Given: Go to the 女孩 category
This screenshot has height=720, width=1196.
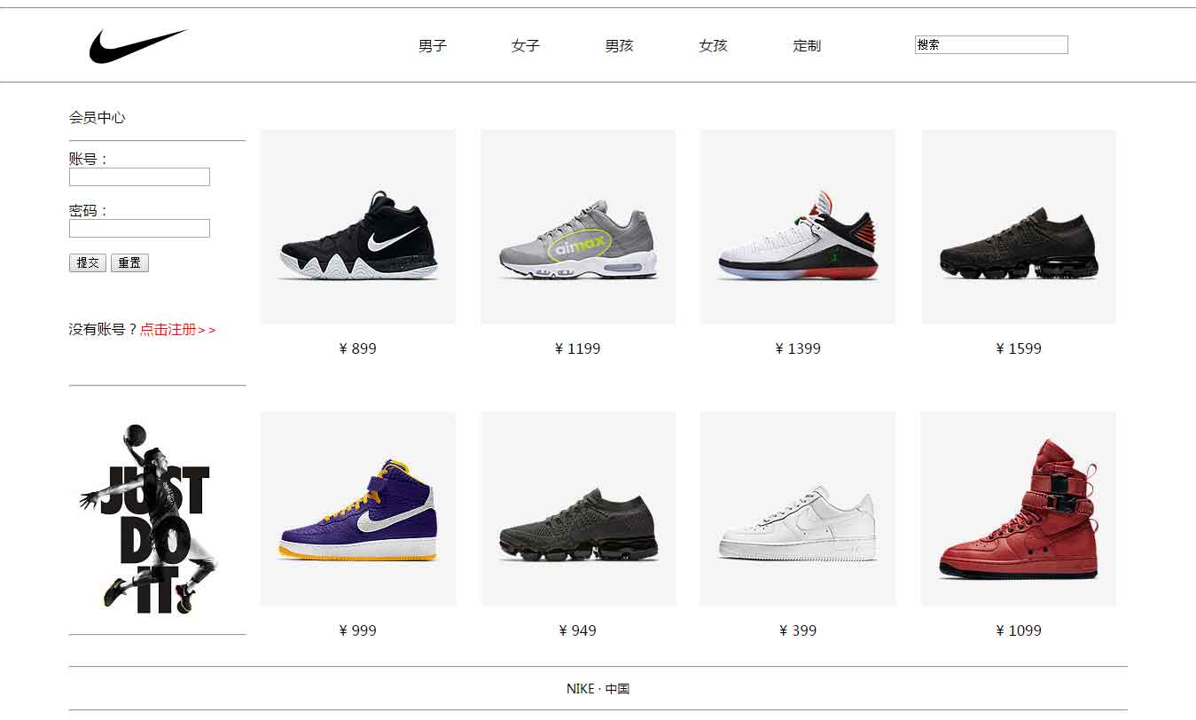Looking at the screenshot, I should click(x=713, y=46).
